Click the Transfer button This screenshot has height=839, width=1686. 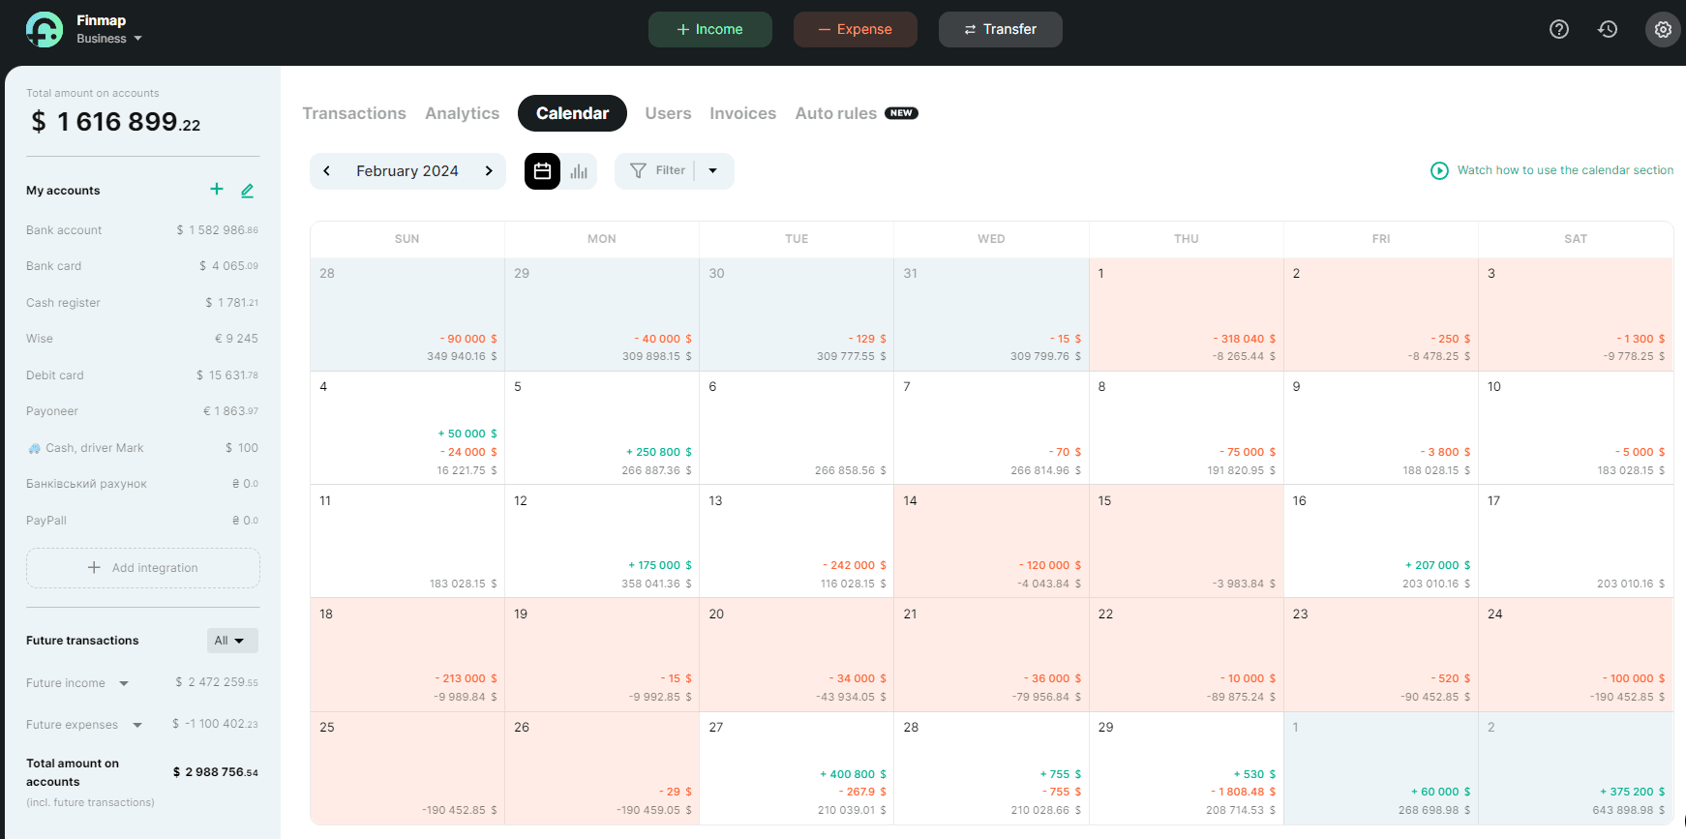tap(1001, 29)
